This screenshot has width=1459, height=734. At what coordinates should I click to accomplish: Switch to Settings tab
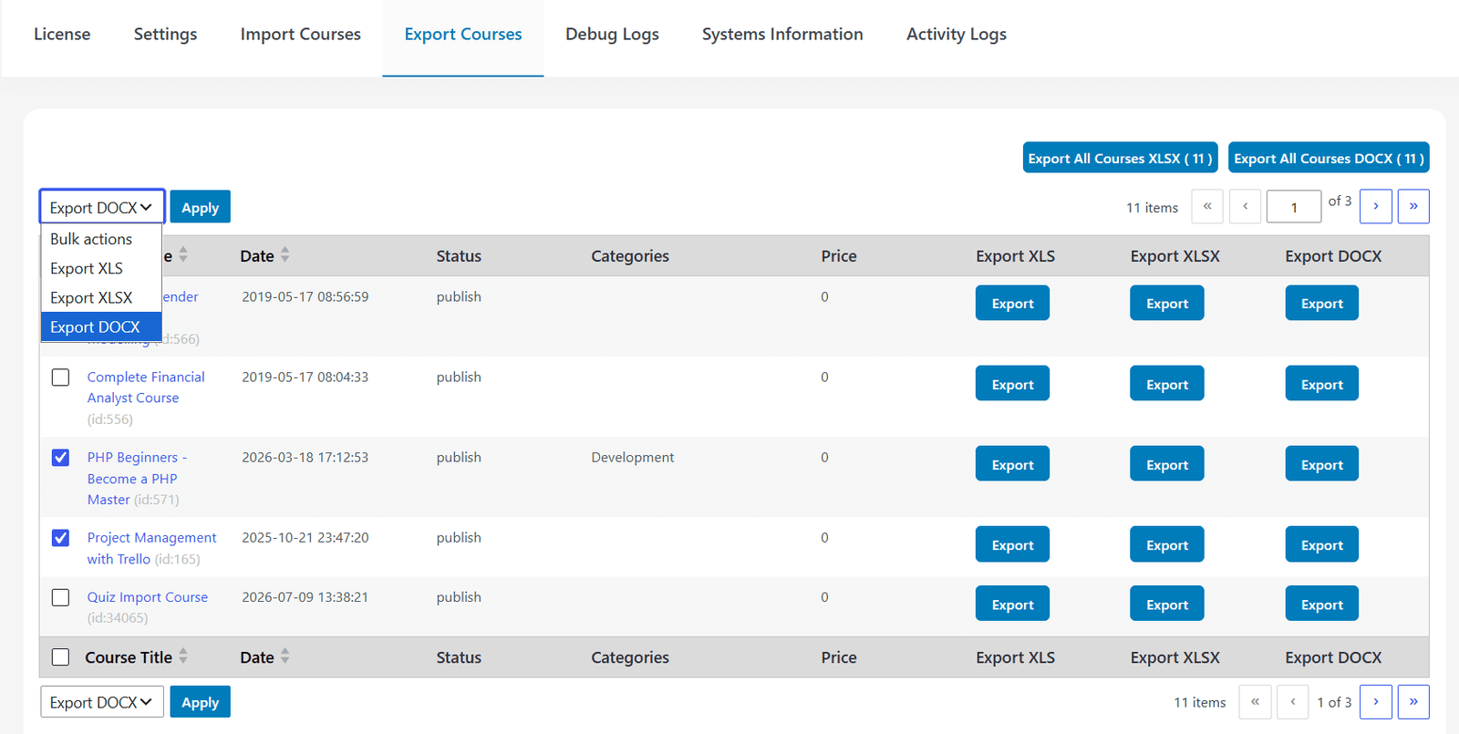pyautogui.click(x=165, y=34)
